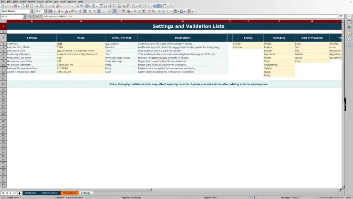Image resolution: width=353 pixels, height=199 pixels.
Task: Toggle Align Top vertical alignment
Action: point(95,11)
